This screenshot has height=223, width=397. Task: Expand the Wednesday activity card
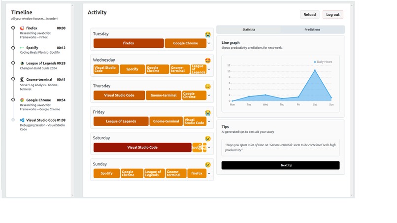pos(209,69)
